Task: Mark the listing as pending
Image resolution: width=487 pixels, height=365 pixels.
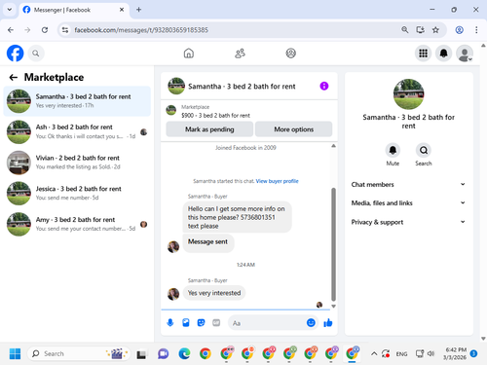Action: point(209,129)
